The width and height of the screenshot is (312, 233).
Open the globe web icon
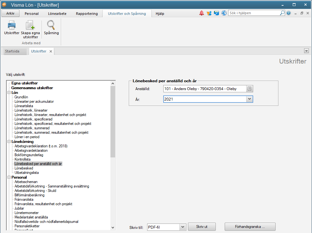[x=224, y=13]
